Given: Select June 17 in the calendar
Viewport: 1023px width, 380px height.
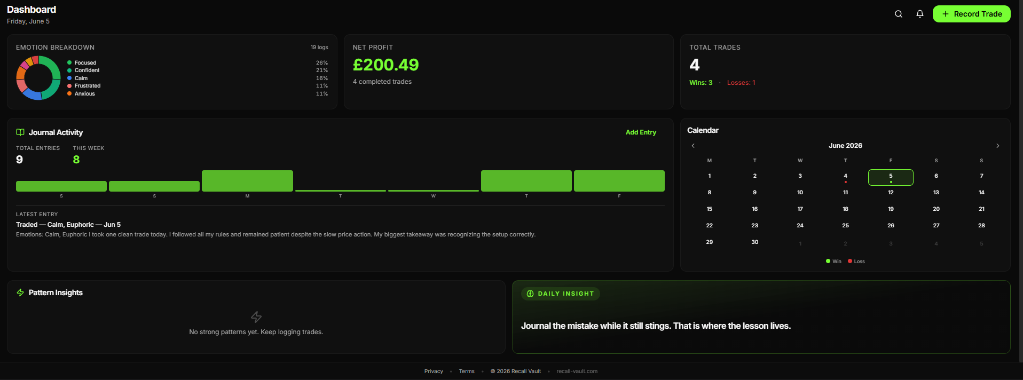Looking at the screenshot, I should point(800,209).
